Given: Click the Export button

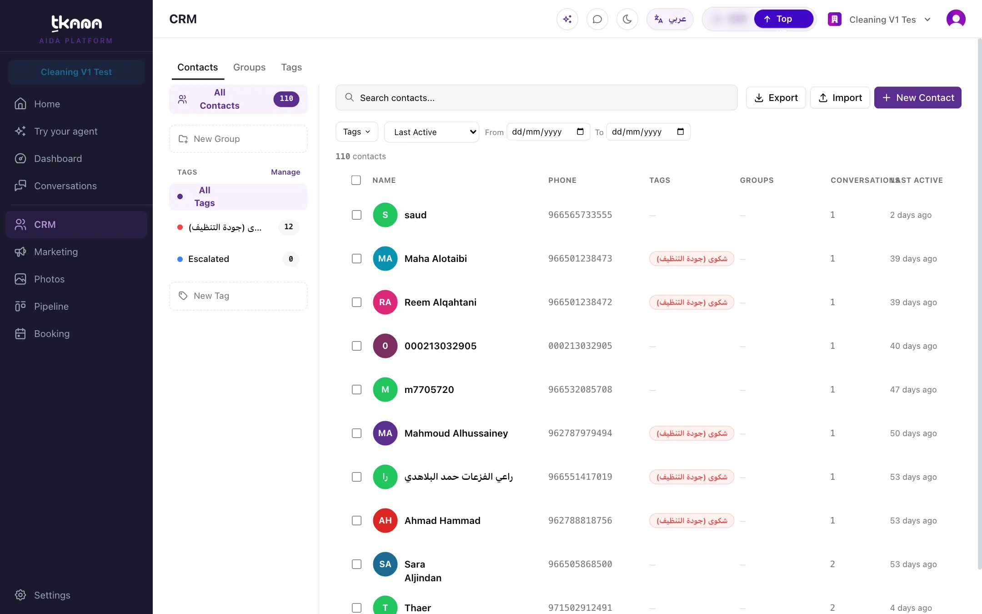Looking at the screenshot, I should 776,98.
